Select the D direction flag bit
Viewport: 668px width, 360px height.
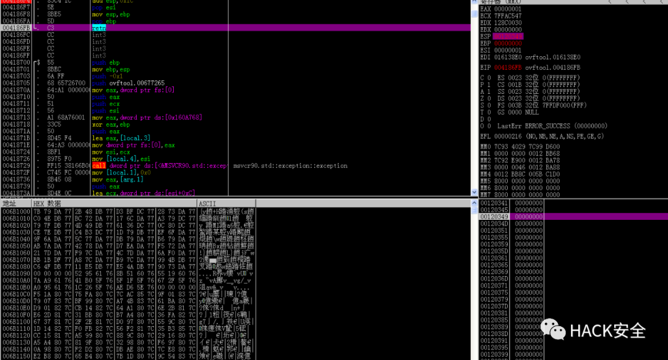tap(489, 119)
